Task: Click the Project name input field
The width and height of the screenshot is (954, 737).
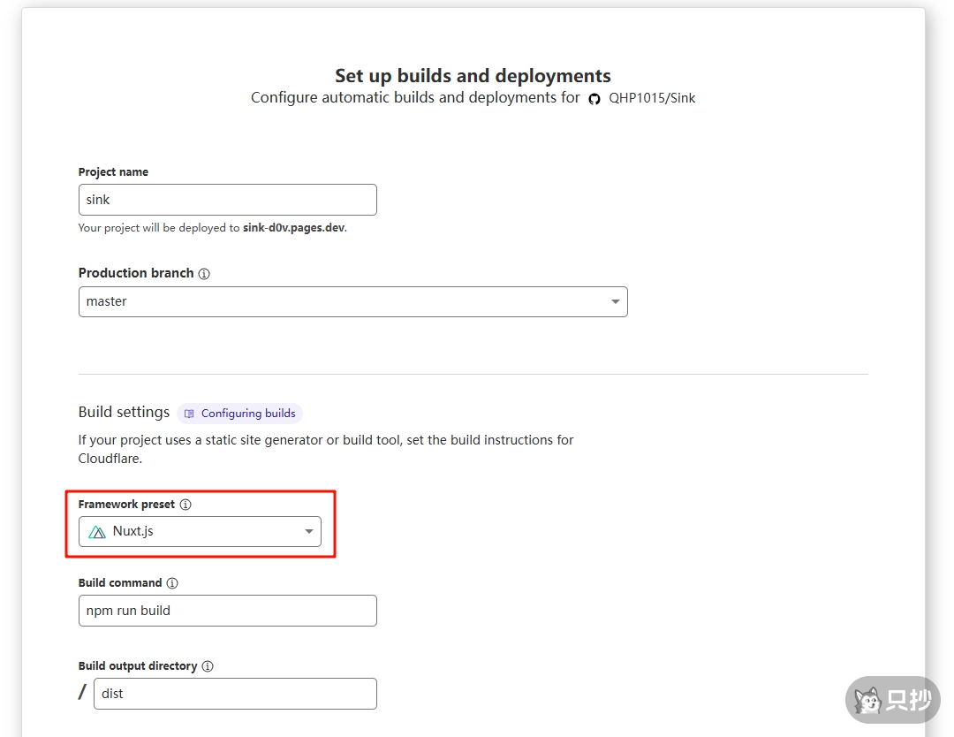Action: [x=227, y=200]
